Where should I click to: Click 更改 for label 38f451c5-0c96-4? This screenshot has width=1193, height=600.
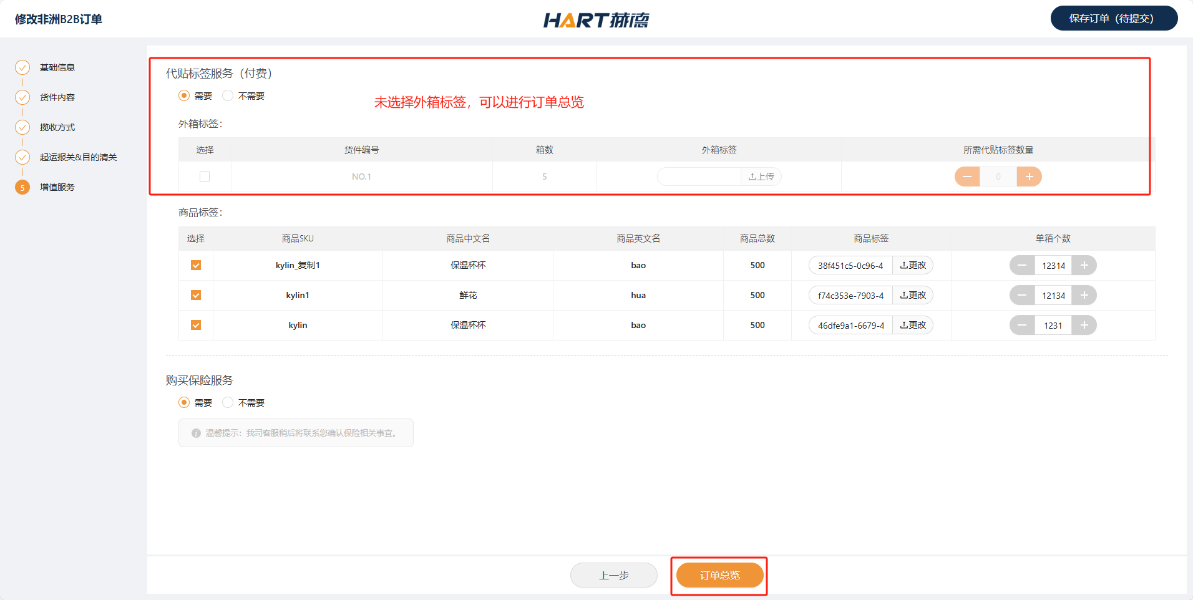912,266
